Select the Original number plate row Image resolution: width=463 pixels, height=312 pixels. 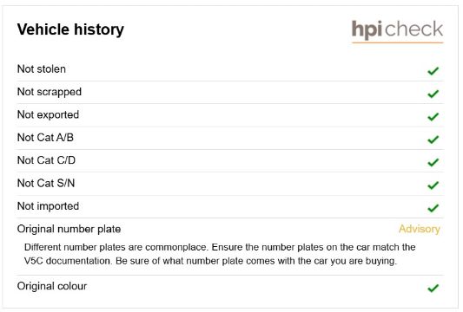coord(230,229)
